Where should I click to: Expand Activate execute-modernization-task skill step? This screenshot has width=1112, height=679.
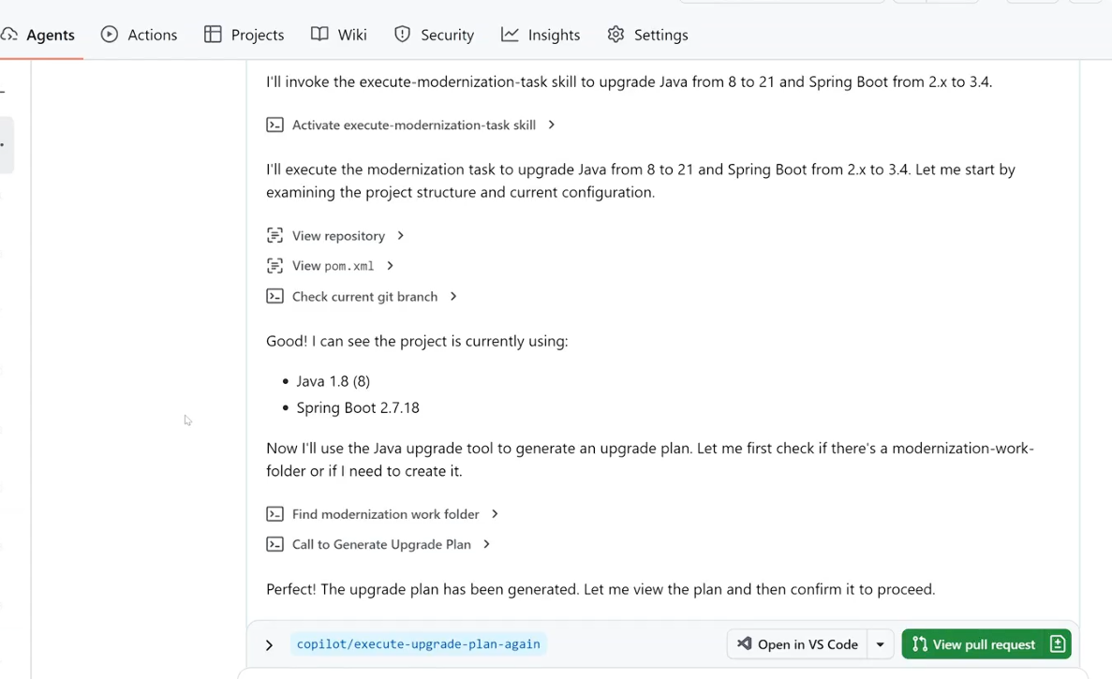click(551, 125)
